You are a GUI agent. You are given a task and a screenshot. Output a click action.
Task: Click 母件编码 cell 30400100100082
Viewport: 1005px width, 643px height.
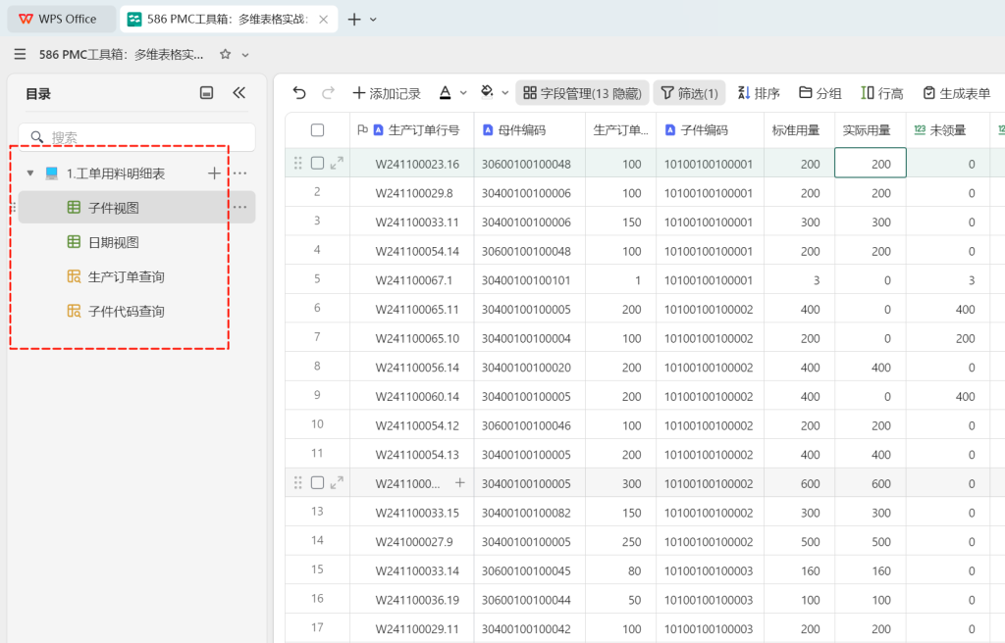tap(529, 513)
